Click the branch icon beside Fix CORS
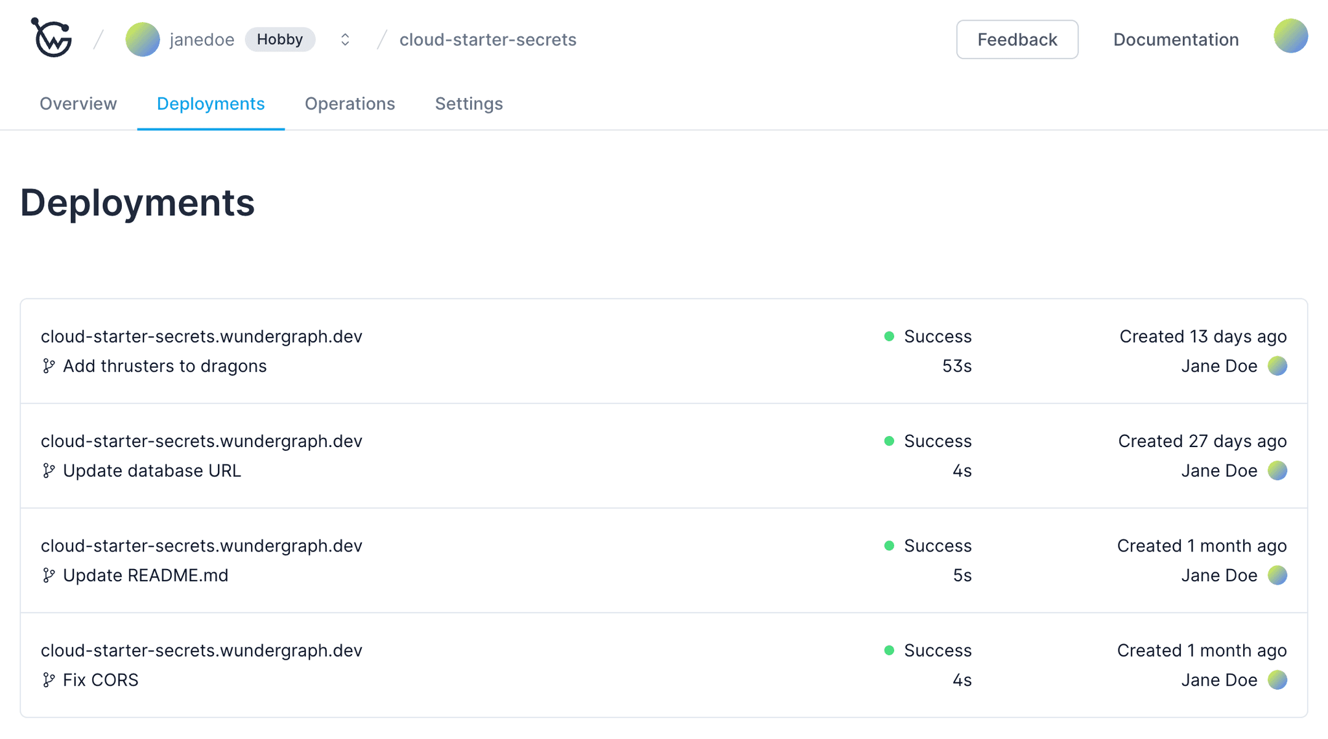1328x739 pixels. pos(48,680)
